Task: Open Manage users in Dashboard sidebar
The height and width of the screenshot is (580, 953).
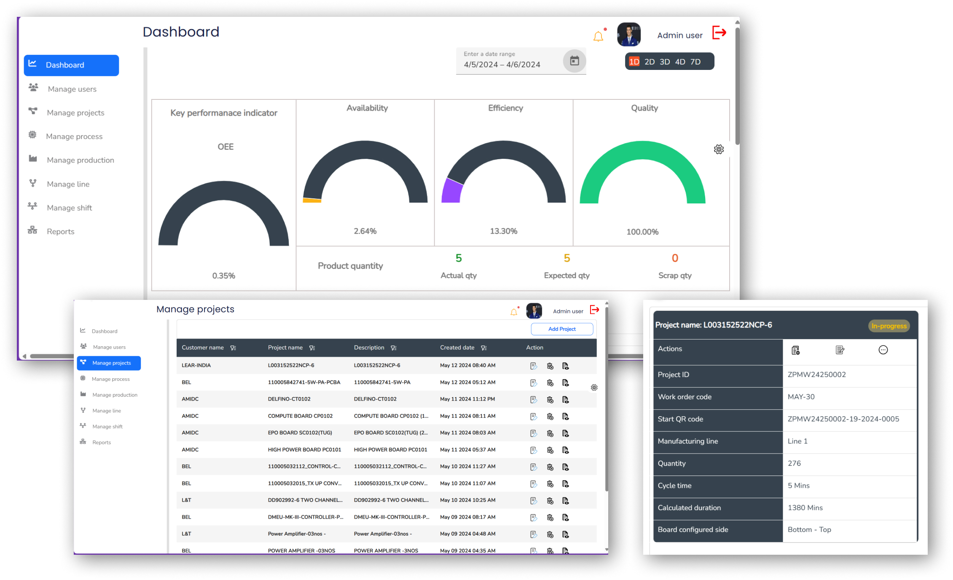Action: [72, 89]
